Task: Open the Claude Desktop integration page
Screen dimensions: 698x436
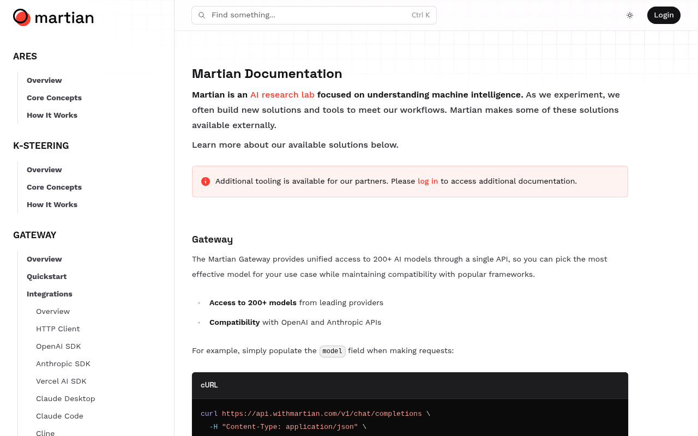Action: (65, 399)
